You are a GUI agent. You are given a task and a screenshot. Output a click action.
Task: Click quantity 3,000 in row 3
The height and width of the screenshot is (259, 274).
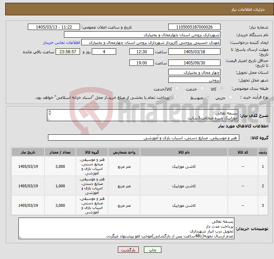click(60, 205)
